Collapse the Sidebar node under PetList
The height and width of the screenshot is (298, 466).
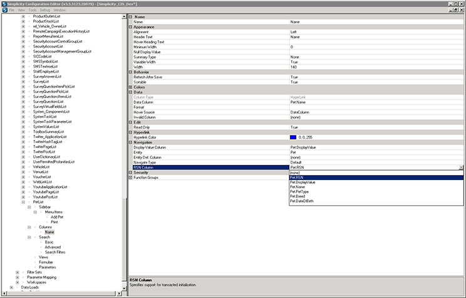[x=29, y=207]
